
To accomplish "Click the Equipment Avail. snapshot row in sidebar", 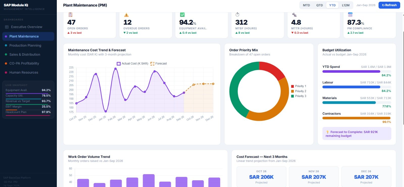I will [x=28, y=90].
